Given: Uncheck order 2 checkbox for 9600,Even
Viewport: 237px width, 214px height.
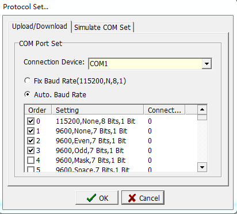Looking at the screenshot, I should click(30, 141).
